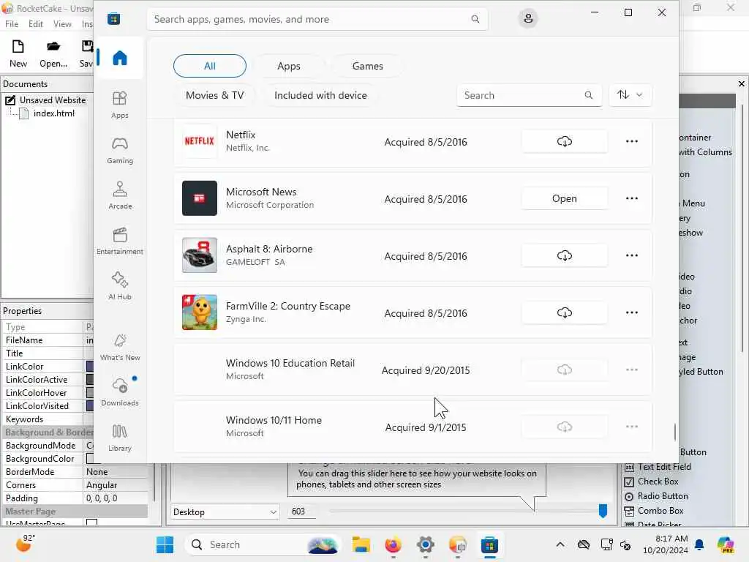The width and height of the screenshot is (749, 562).
Task: Click the Open button for Microsoft News
Action: tap(564, 198)
